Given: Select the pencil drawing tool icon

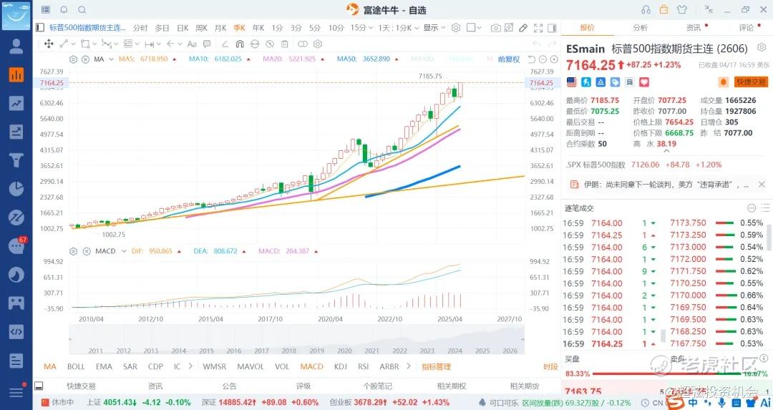Looking at the screenshot, I should click(523, 28).
